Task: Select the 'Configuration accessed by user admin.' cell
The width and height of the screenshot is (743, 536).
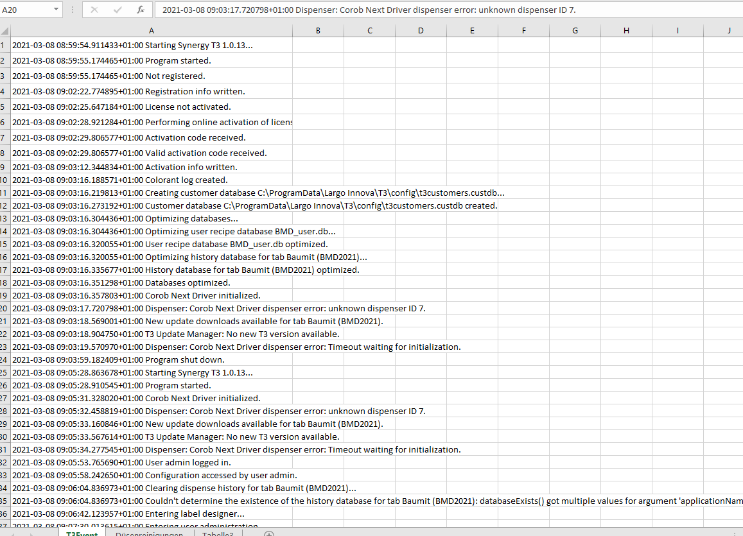Action: (x=152, y=475)
